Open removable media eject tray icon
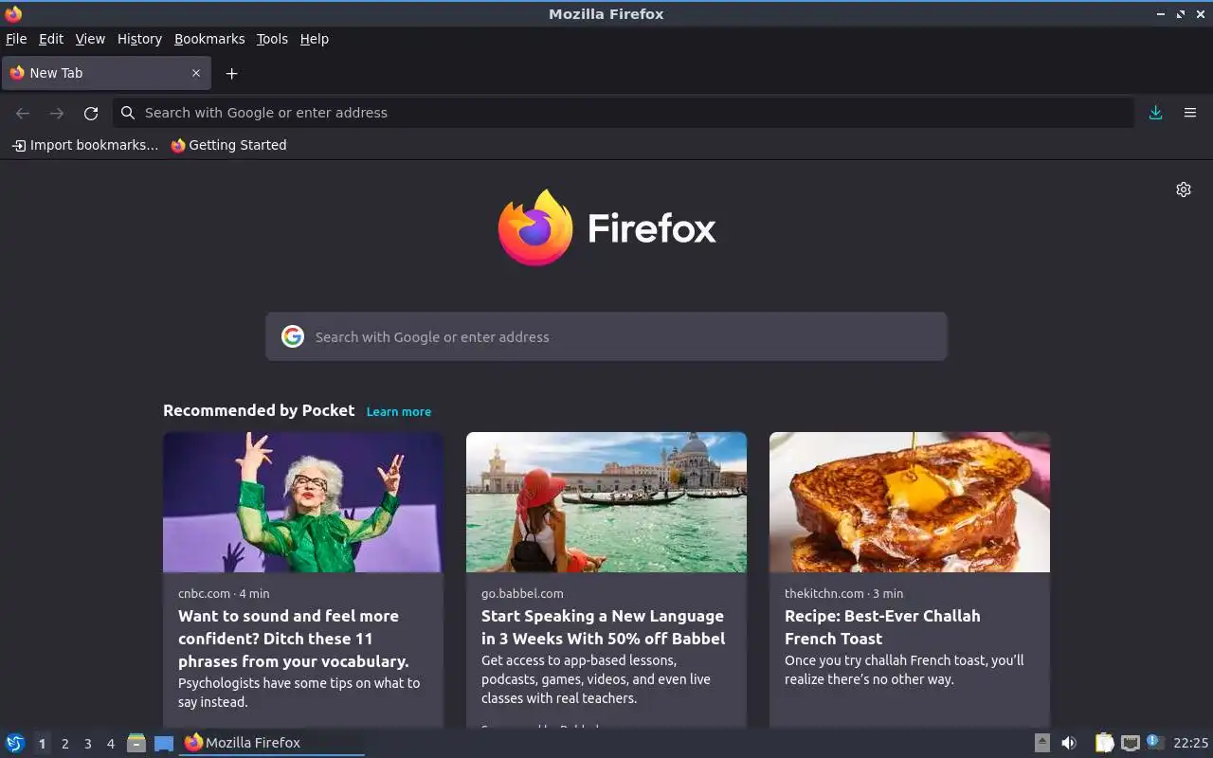This screenshot has height=758, width=1213. [x=1042, y=743]
